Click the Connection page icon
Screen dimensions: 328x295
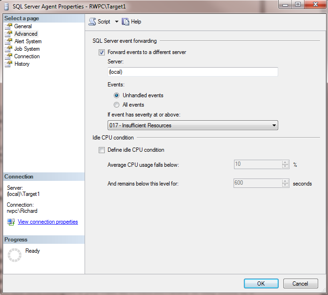(8, 56)
